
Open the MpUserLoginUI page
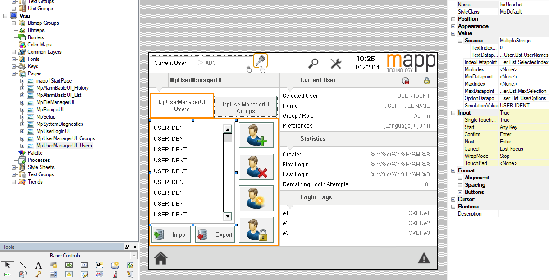point(53,131)
